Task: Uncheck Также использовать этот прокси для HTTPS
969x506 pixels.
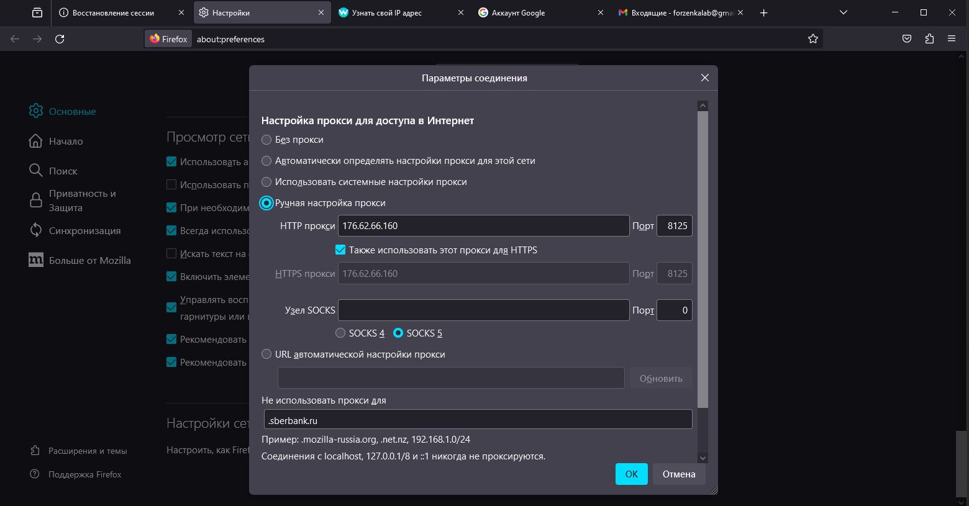Action: coord(340,250)
